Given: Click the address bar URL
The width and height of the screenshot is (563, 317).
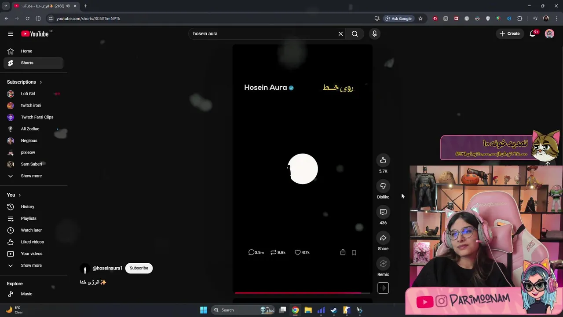Looking at the screenshot, I should (x=88, y=18).
